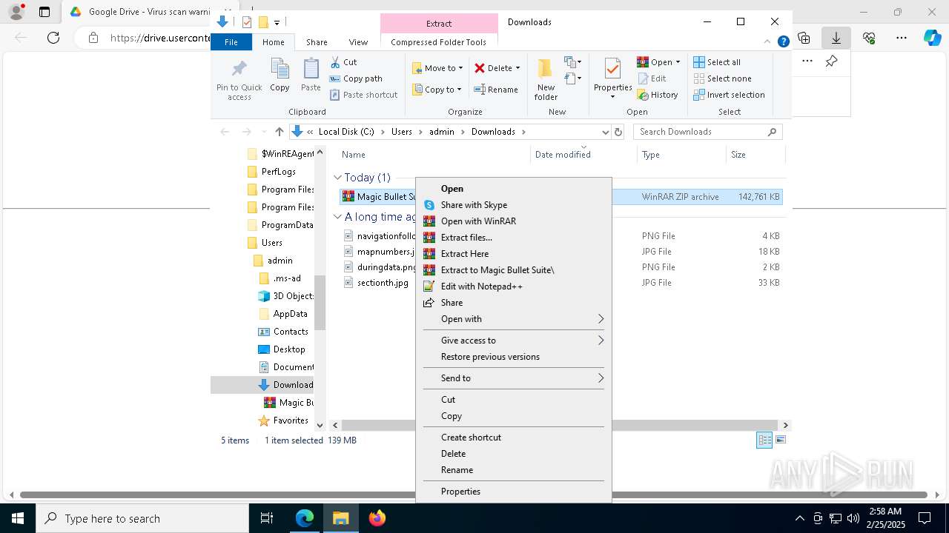Choose Extract Here from context menu
Screen dimensions: 949x533
(513, 254)
